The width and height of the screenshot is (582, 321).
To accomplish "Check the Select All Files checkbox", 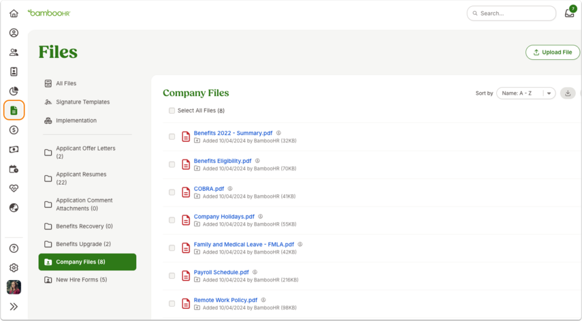I will 172,110.
